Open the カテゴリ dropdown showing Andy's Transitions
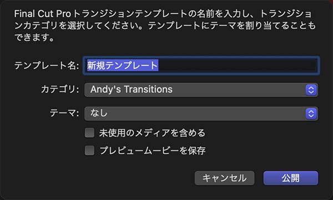The image size is (333, 200). [x=201, y=90]
